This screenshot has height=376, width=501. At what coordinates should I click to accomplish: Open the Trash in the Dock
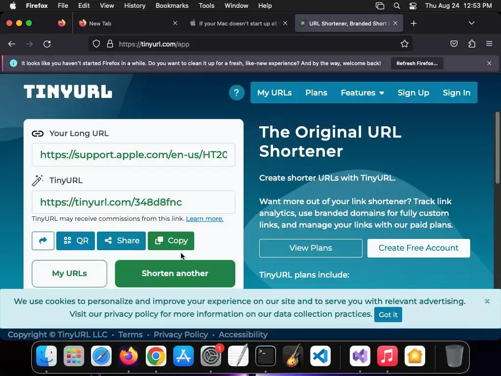pos(454,356)
